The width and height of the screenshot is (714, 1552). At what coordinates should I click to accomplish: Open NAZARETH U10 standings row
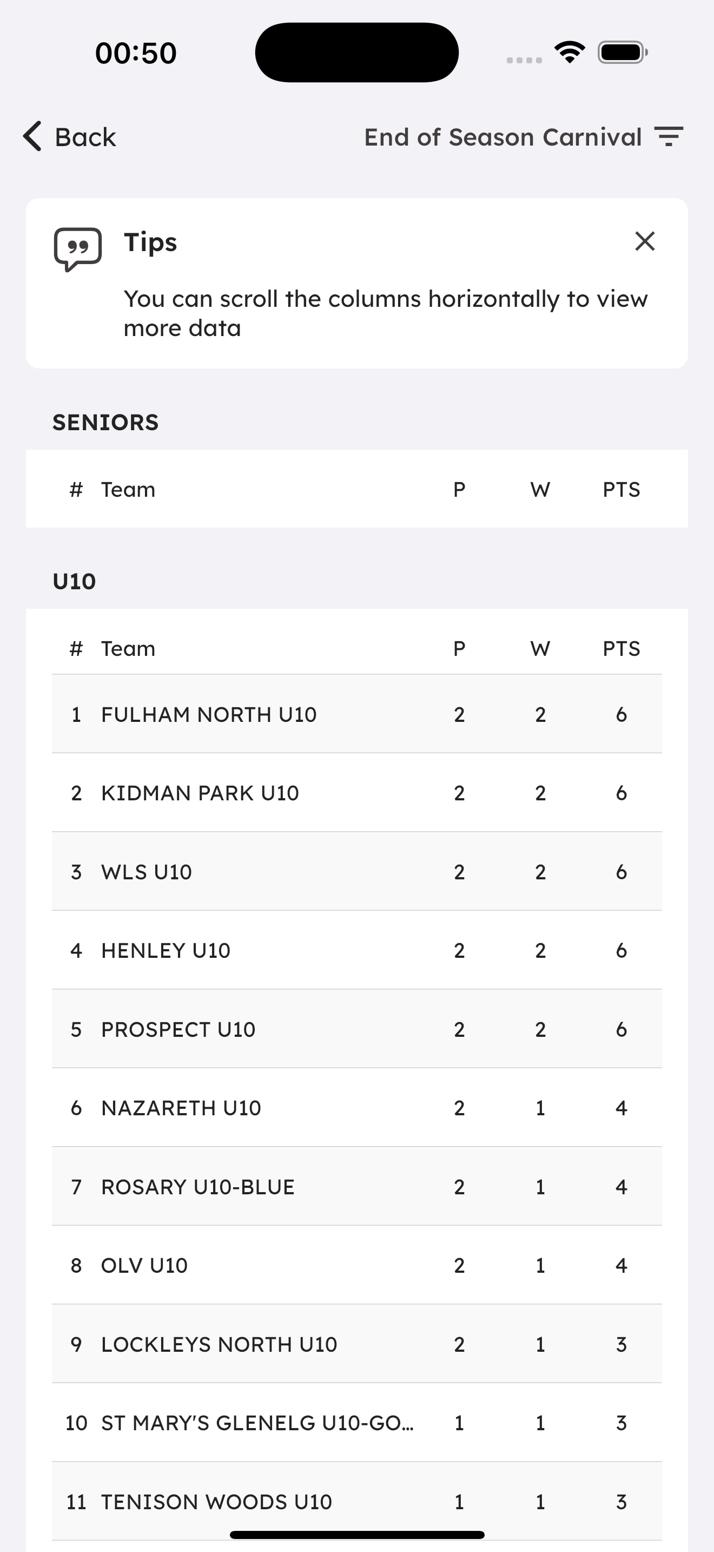click(357, 1107)
